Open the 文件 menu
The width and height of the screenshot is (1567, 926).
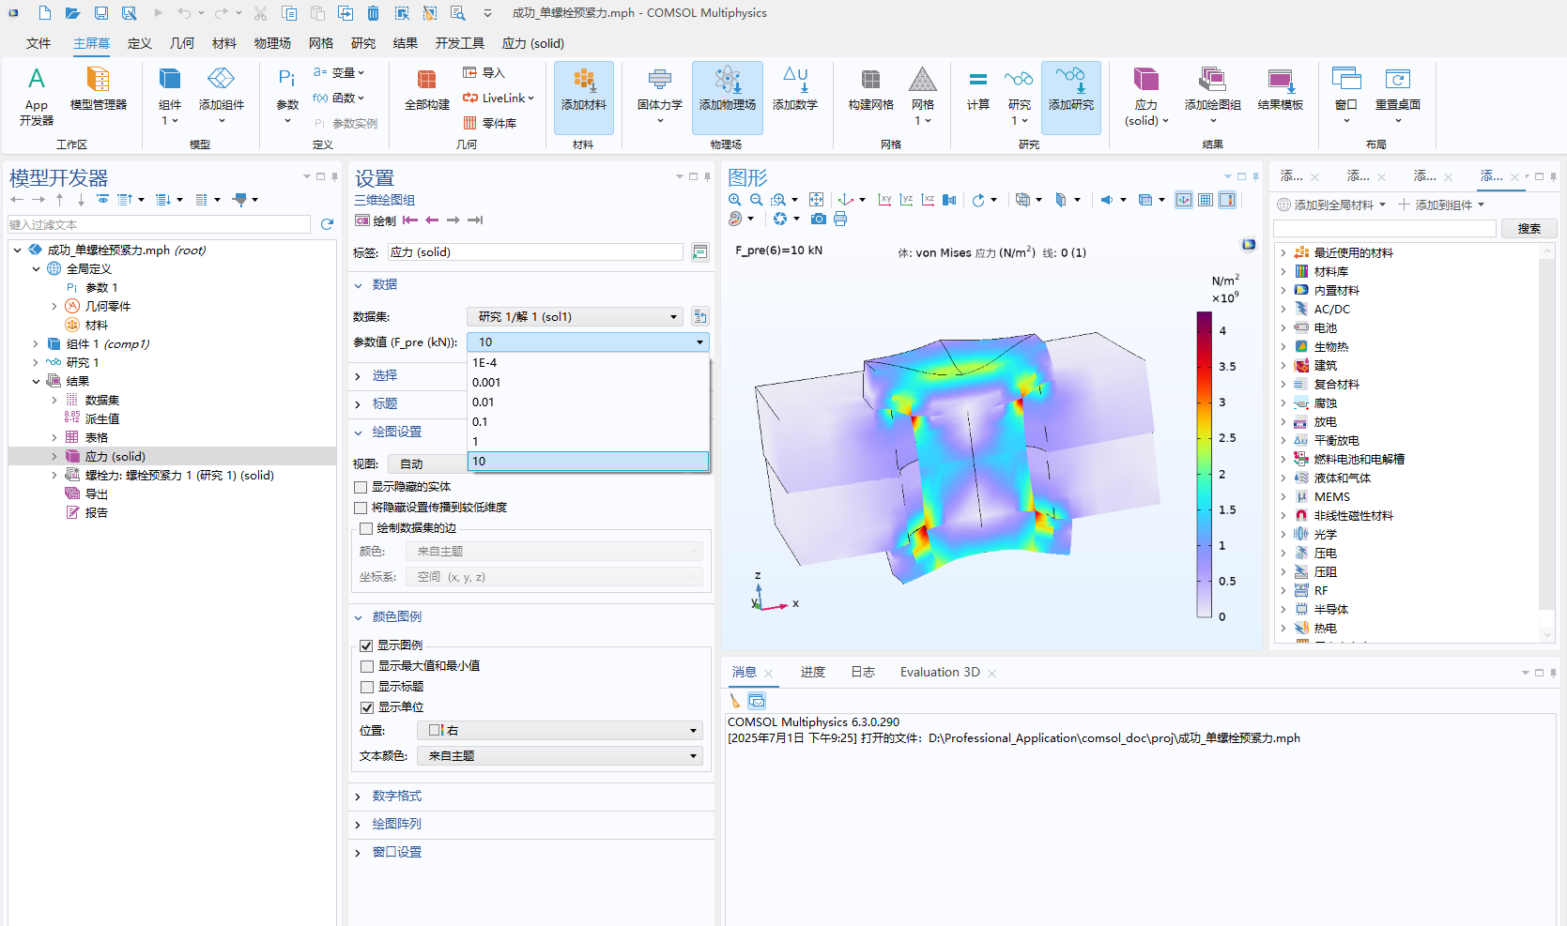(x=38, y=43)
